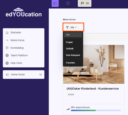Select Alle in the filter menu

(73, 35)
